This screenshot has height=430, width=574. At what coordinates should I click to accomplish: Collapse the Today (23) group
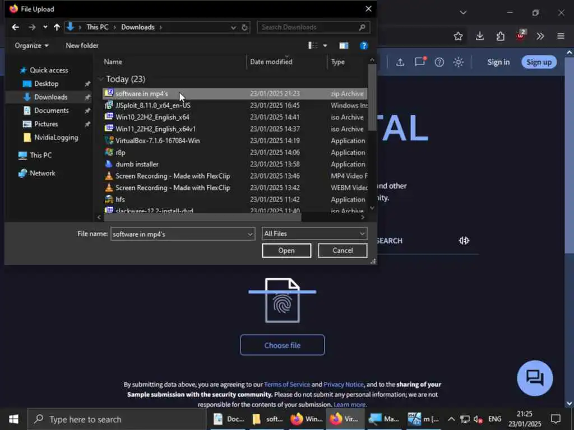pyautogui.click(x=101, y=80)
